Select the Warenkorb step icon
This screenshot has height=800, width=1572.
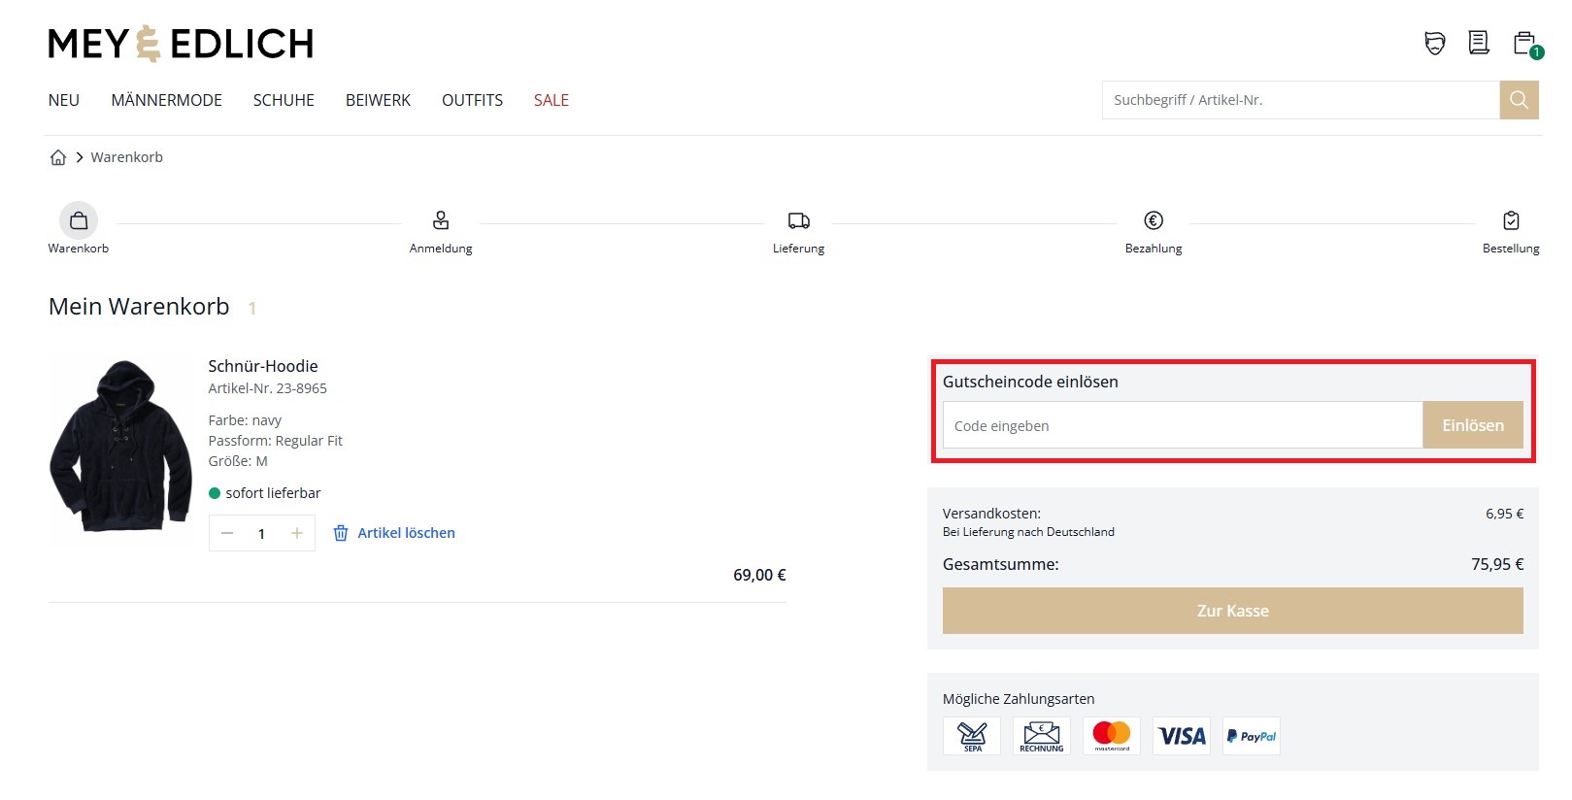click(79, 220)
